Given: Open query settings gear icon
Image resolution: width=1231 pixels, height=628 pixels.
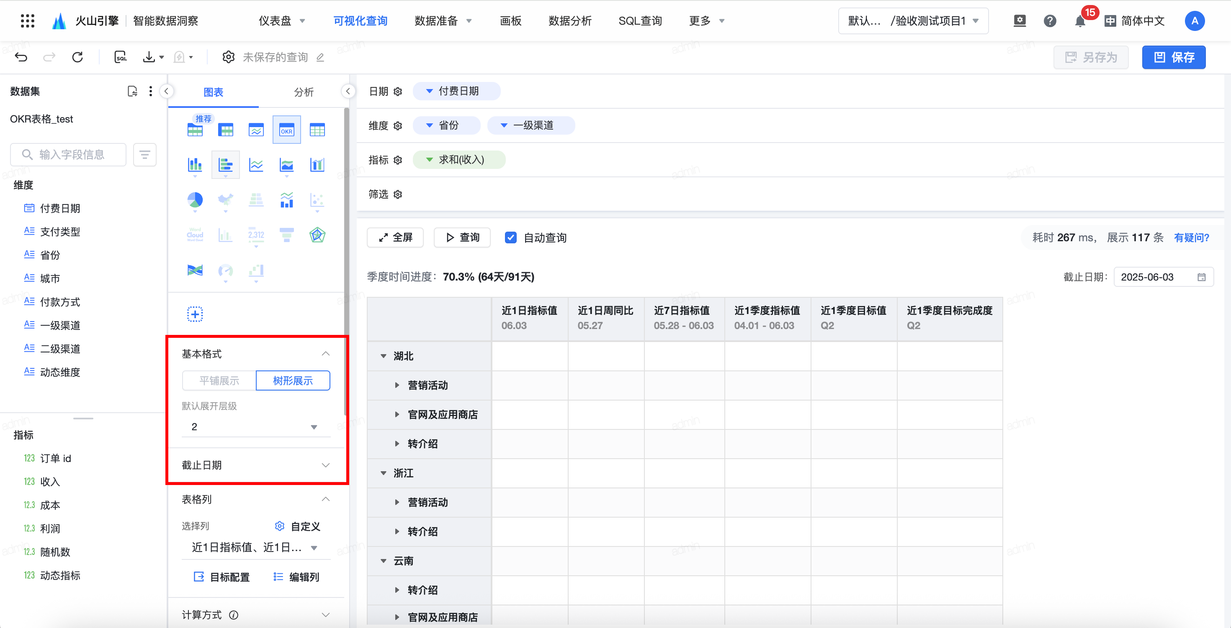Looking at the screenshot, I should click(229, 57).
